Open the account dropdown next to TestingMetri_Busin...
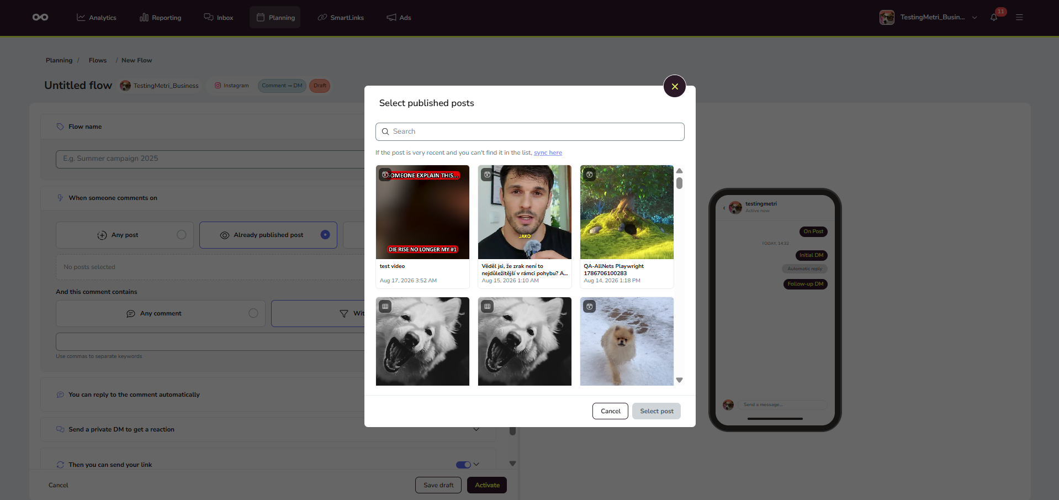This screenshot has height=500, width=1059. click(x=975, y=17)
